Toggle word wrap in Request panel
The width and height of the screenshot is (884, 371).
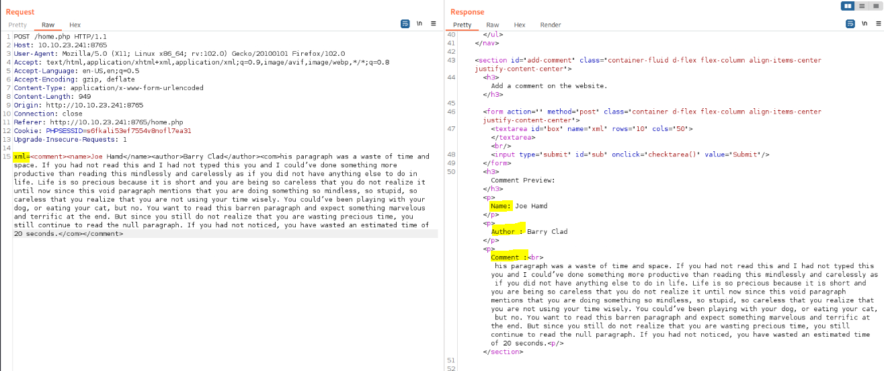coord(405,24)
